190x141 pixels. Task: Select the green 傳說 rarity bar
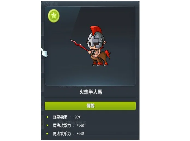pos(90,106)
